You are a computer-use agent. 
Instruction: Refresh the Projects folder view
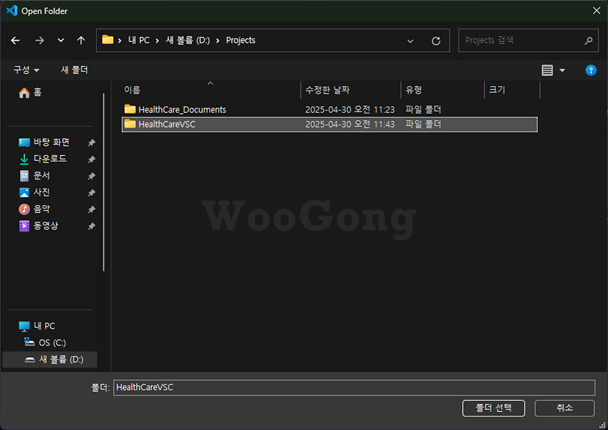[x=436, y=41]
